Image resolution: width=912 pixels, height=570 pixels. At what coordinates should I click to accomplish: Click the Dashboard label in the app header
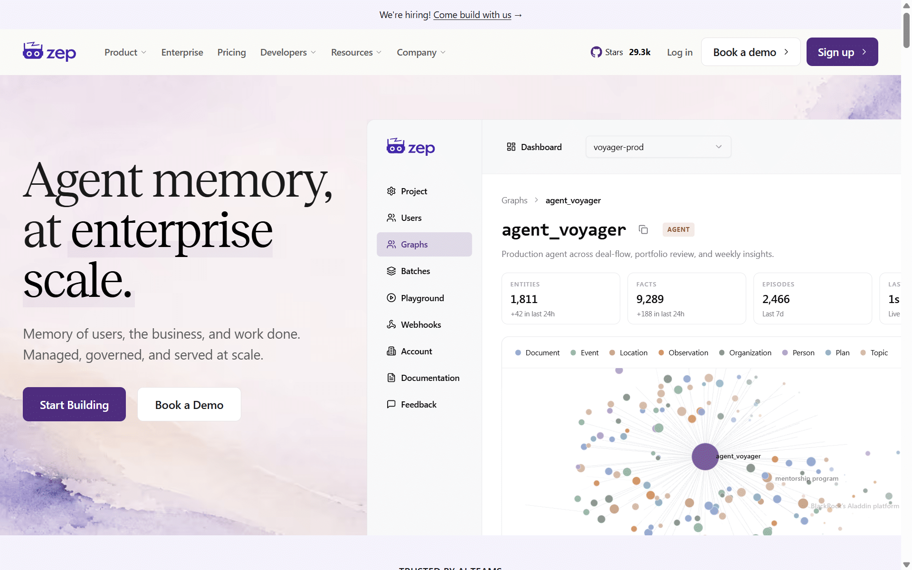pos(541,147)
